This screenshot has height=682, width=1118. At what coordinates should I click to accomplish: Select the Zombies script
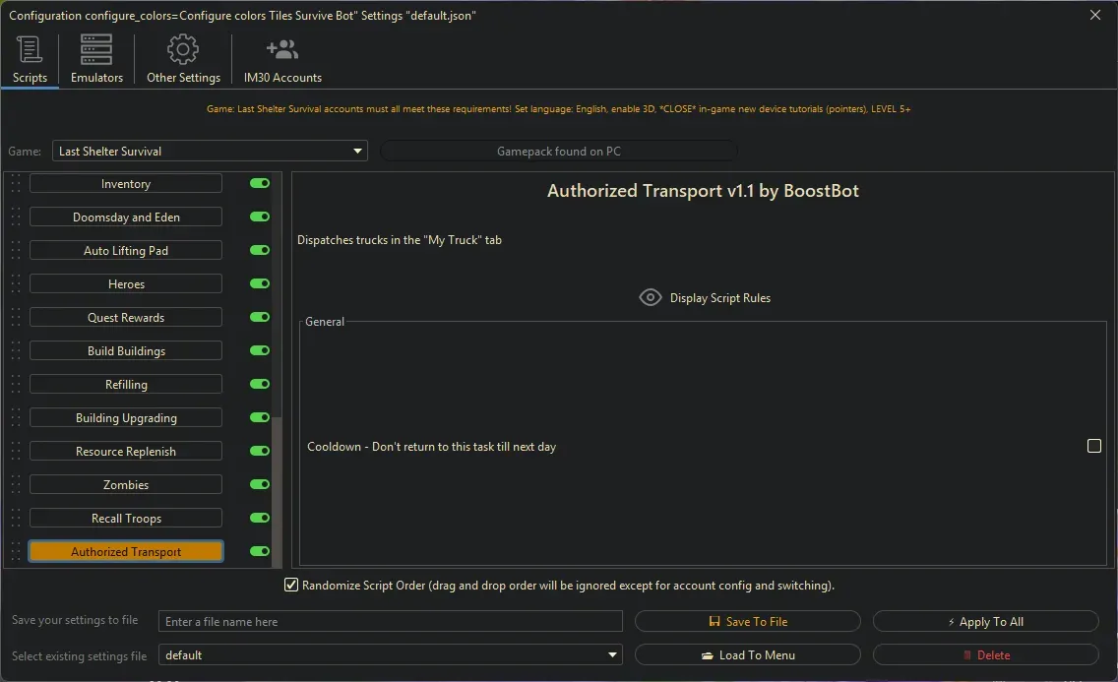click(126, 485)
